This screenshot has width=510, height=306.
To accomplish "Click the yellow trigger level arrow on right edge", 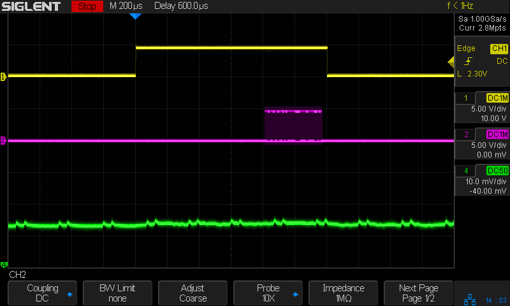I will [450, 61].
